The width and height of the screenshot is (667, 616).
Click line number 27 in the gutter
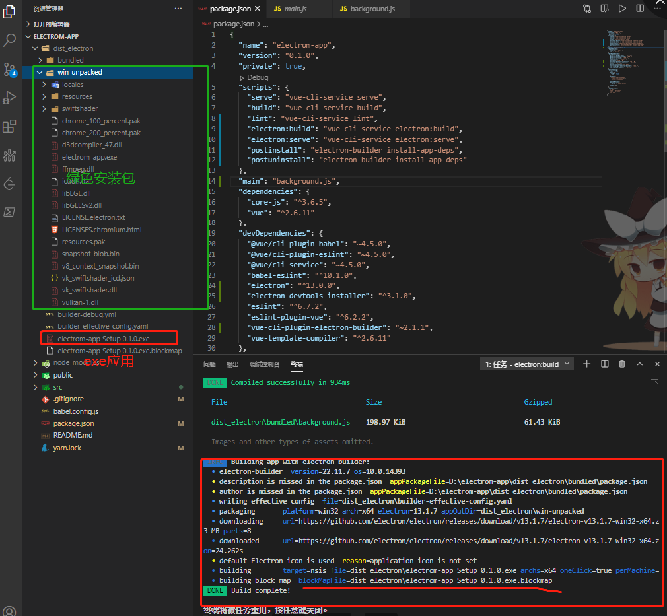(211, 317)
